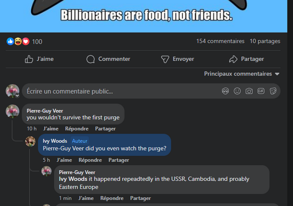
Task: Open the 10 partages link
Action: (x=265, y=41)
